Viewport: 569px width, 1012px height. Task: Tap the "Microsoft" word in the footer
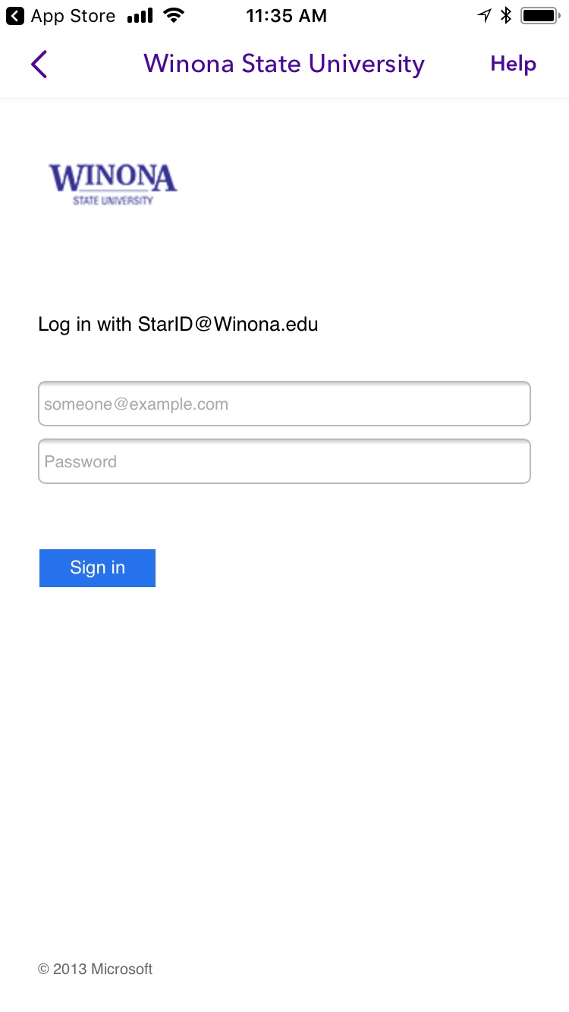pyautogui.click(x=121, y=969)
